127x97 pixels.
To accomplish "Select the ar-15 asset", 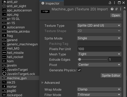I will pyautogui.click(x=11, y=23).
